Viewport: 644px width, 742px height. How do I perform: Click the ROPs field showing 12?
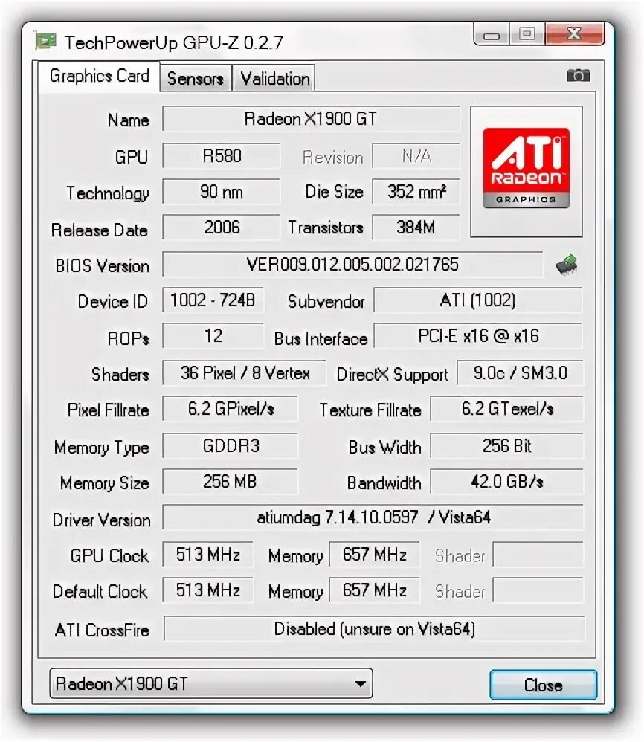[213, 336]
